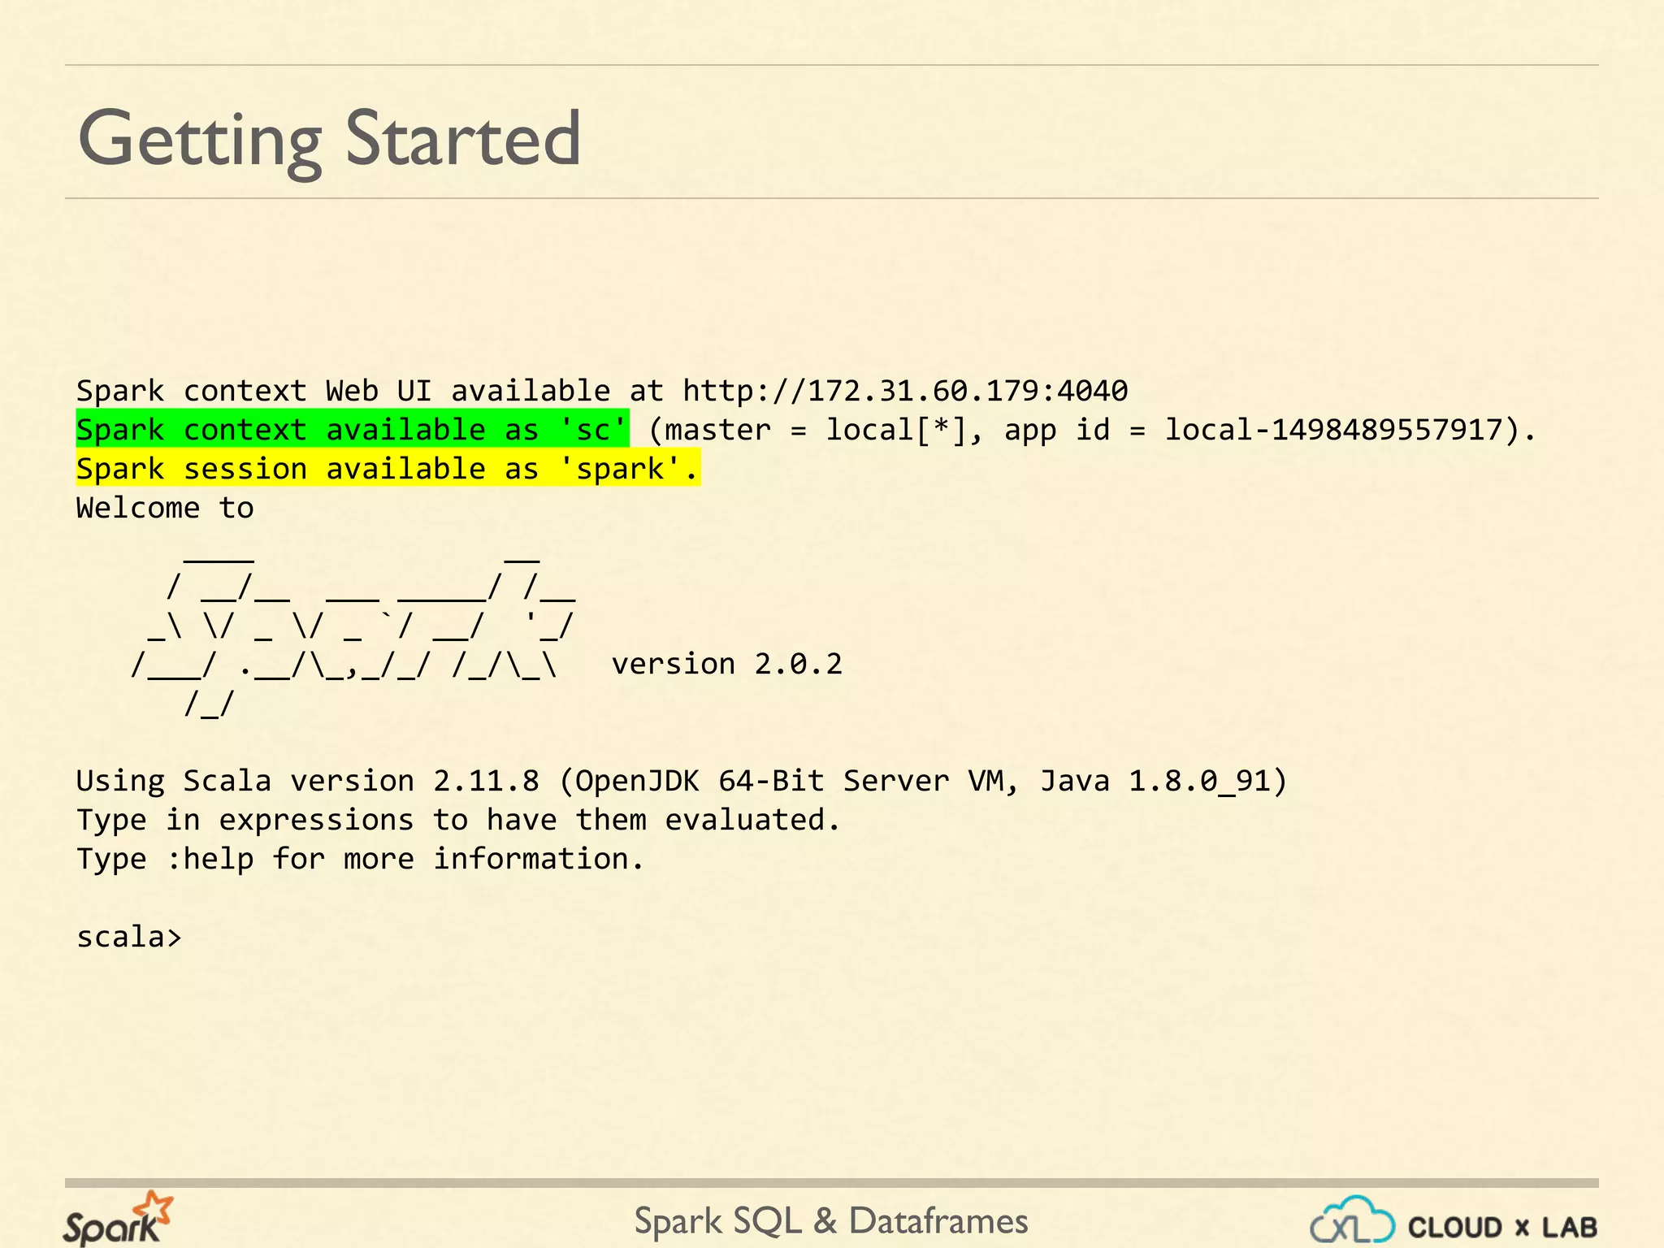Click the CloudxLab cloud logo icon
1664x1248 pixels.
[1352, 1221]
